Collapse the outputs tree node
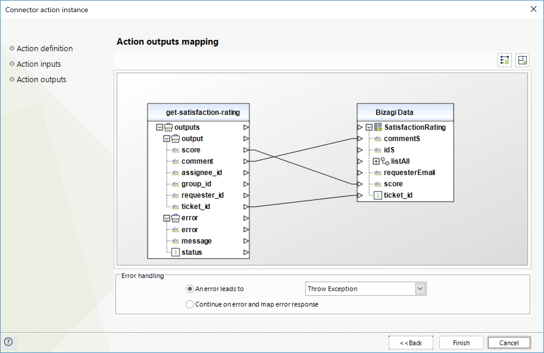This screenshot has width=544, height=353. (x=160, y=127)
